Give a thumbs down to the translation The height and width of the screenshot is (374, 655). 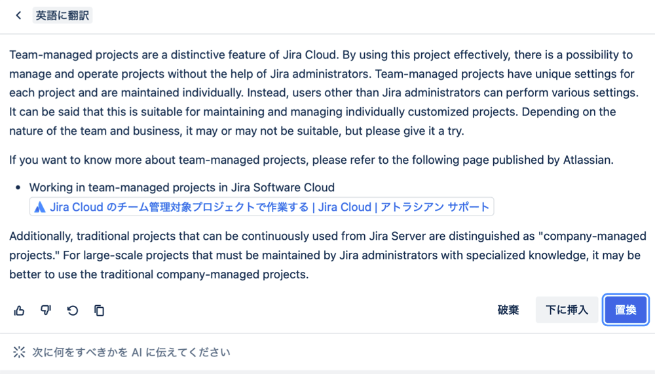pos(46,310)
